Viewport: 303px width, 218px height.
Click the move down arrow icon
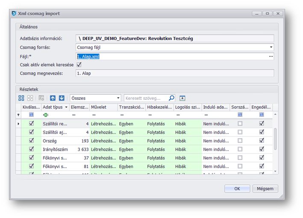tap(62, 98)
